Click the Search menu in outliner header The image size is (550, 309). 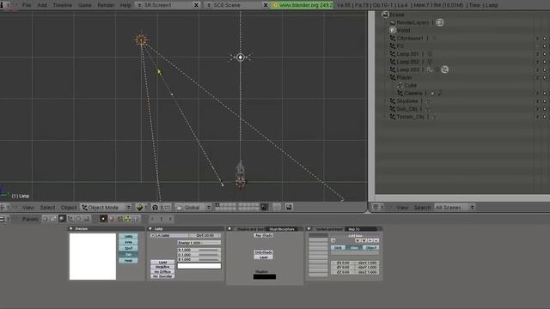(422, 208)
